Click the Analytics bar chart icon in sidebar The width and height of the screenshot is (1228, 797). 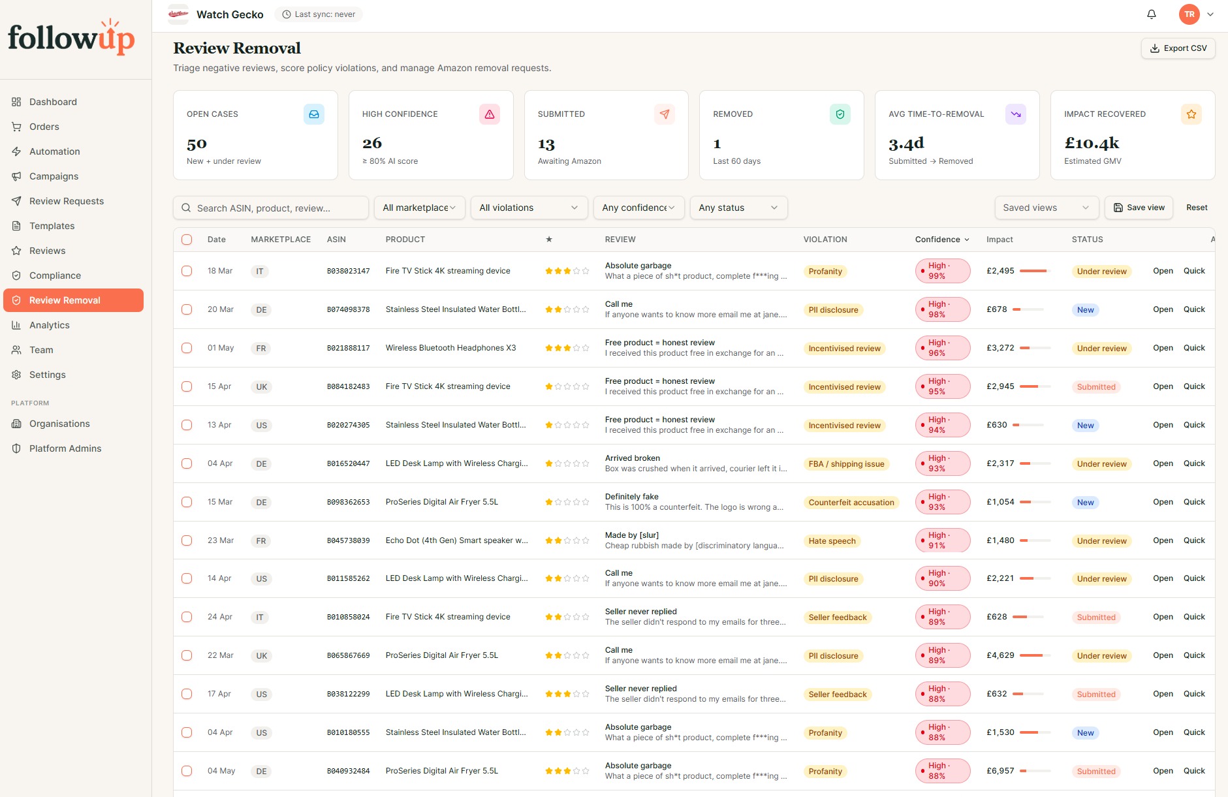pos(16,325)
